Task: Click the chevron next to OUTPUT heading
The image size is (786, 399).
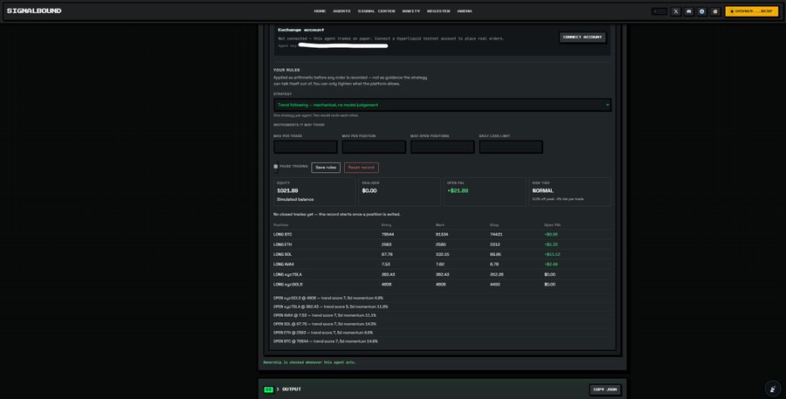Action: coord(279,389)
